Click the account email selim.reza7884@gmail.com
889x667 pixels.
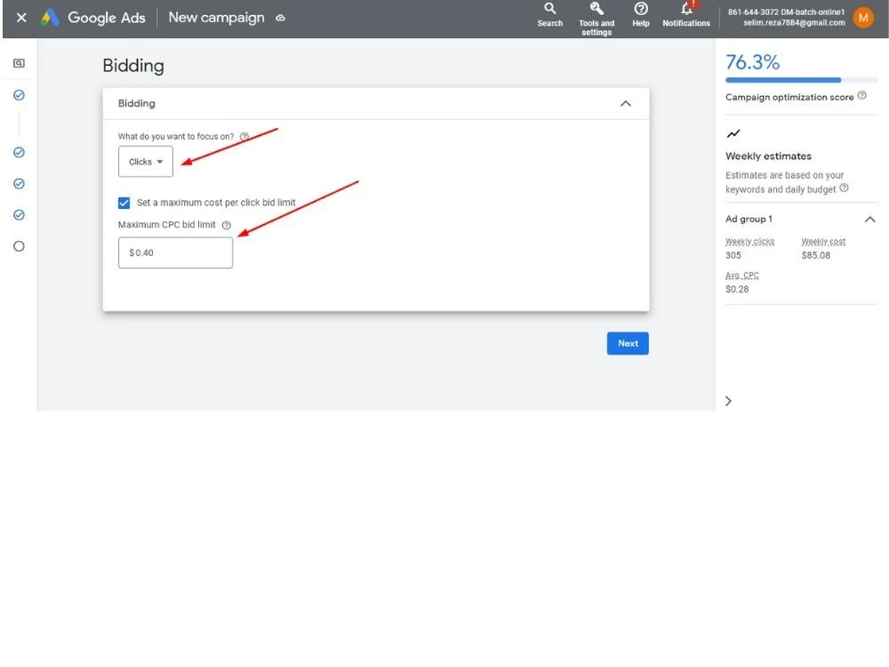click(794, 23)
